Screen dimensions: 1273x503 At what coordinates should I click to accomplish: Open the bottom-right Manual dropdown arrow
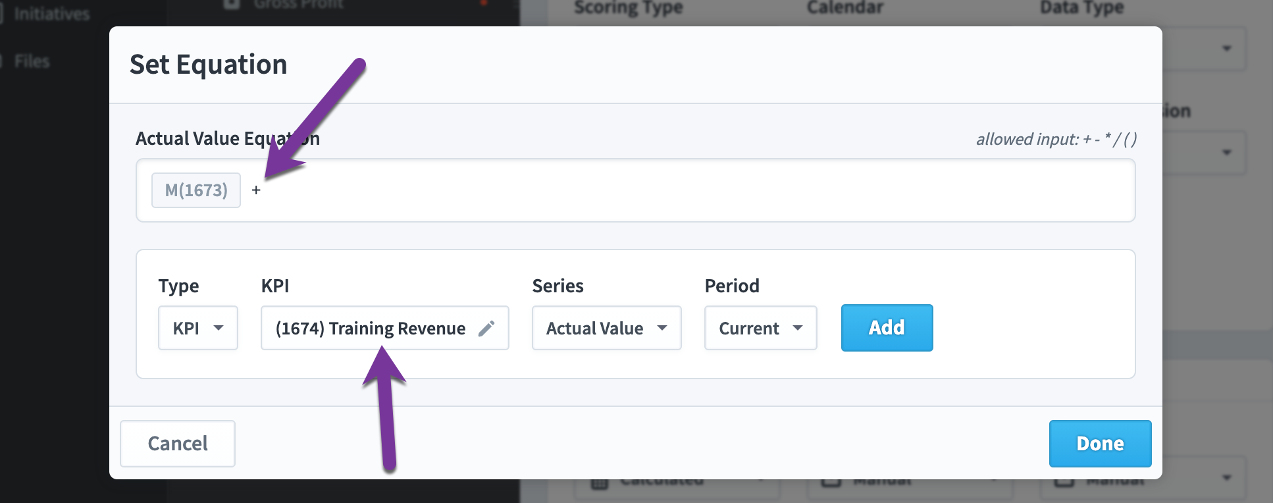[x=1226, y=477]
